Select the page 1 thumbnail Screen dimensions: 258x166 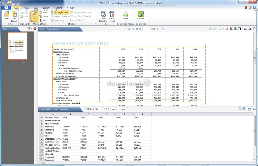coord(18,46)
